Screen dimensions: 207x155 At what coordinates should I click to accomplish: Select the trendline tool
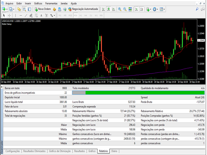click(x=26, y=15)
